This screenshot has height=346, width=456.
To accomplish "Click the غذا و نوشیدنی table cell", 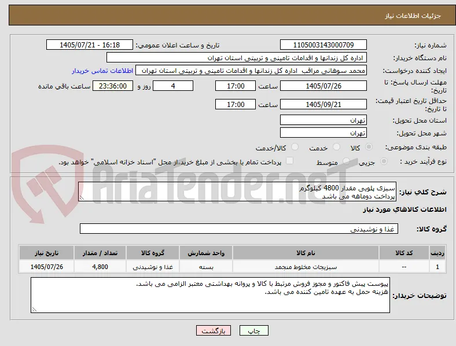I will tap(153, 267).
